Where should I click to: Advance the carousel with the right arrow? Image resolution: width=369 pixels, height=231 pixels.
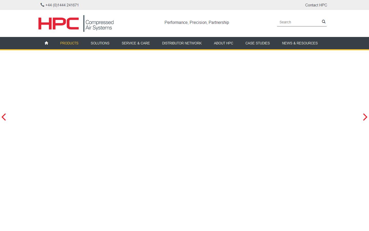coord(365,117)
